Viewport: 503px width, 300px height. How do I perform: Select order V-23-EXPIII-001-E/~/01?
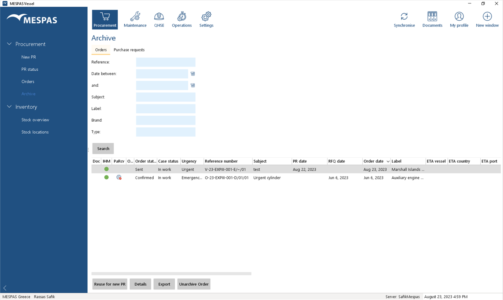[x=225, y=169]
